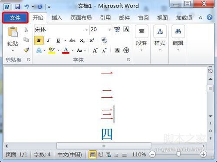Open underline style dropdown arrow
The width and height of the screenshot is (217, 162).
(x=65, y=40)
